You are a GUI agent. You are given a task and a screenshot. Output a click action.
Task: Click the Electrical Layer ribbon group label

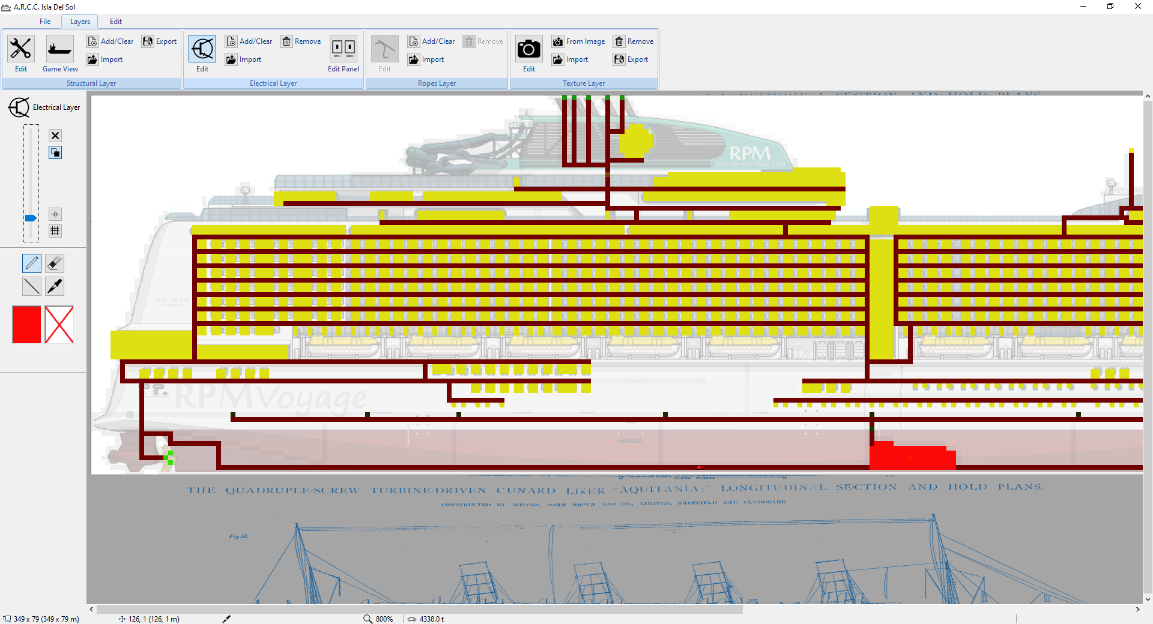pos(273,83)
